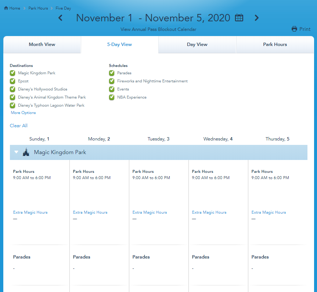Toggle Fireworks and Nighttime Entertainment checkbox

[112, 81]
